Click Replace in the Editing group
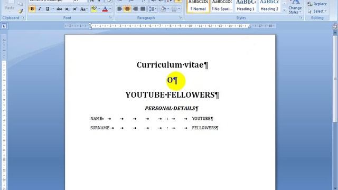Viewport: 338px width, 190px height. (317, 4)
